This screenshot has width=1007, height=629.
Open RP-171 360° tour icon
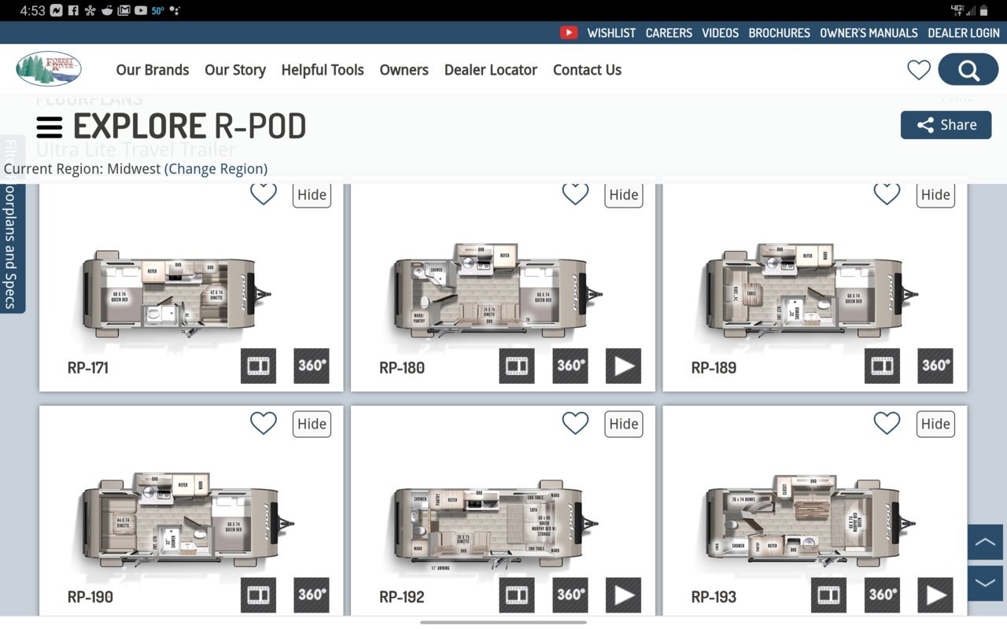[x=312, y=366]
